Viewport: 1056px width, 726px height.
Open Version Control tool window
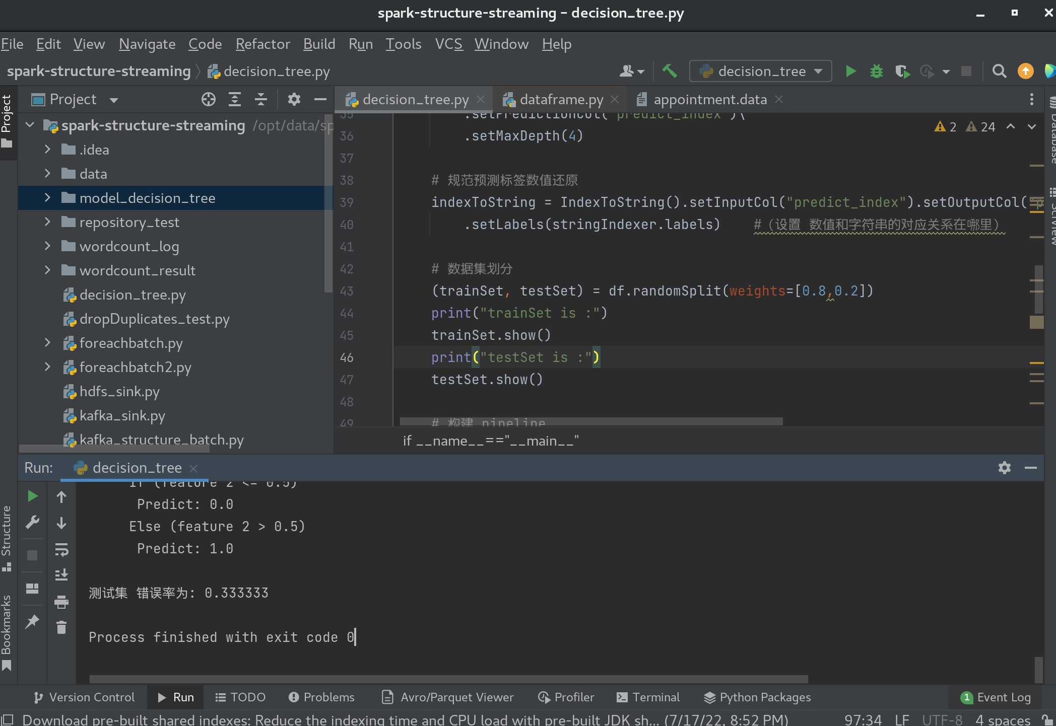click(x=84, y=697)
